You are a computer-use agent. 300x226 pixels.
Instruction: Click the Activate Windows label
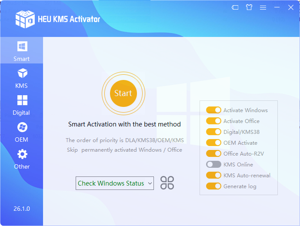pos(246,110)
